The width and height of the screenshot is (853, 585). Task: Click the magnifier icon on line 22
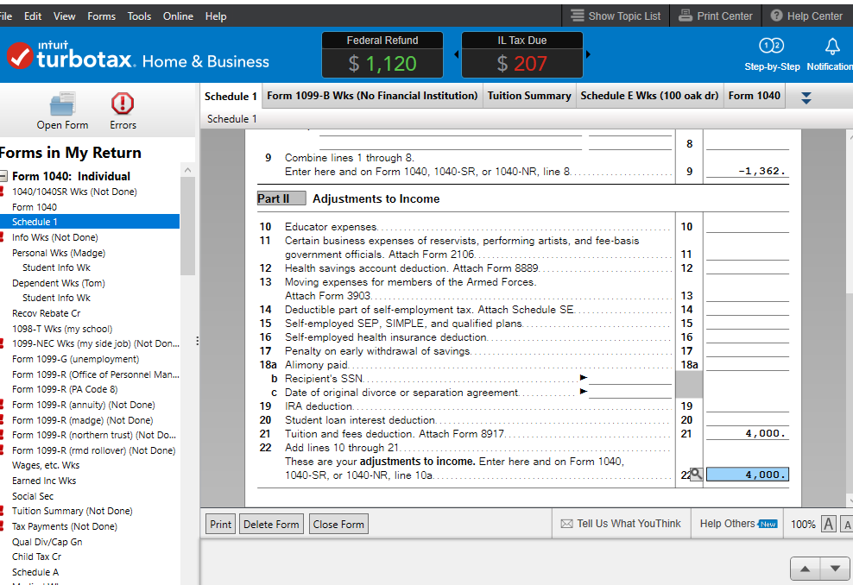[x=696, y=475]
